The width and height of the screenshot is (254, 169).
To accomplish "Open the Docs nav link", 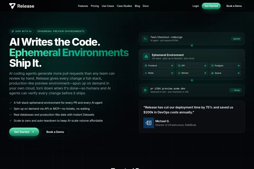I will click(146, 6).
